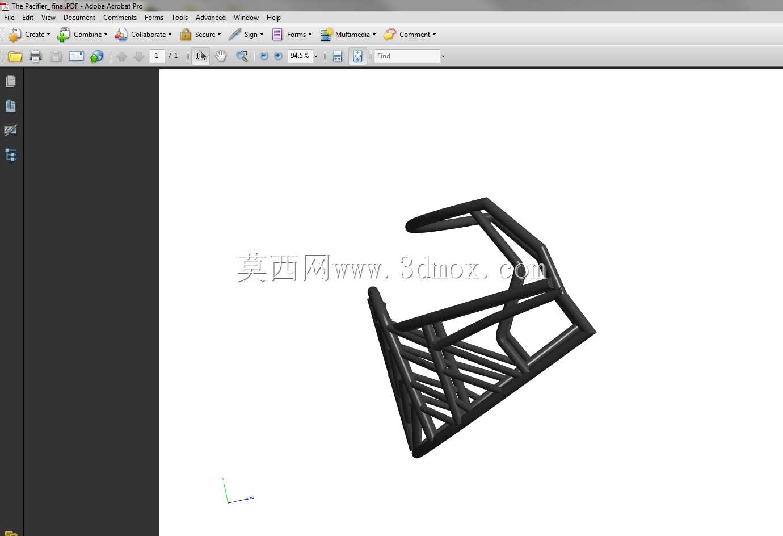Click the Email attachment icon
The image size is (783, 536).
pos(76,56)
